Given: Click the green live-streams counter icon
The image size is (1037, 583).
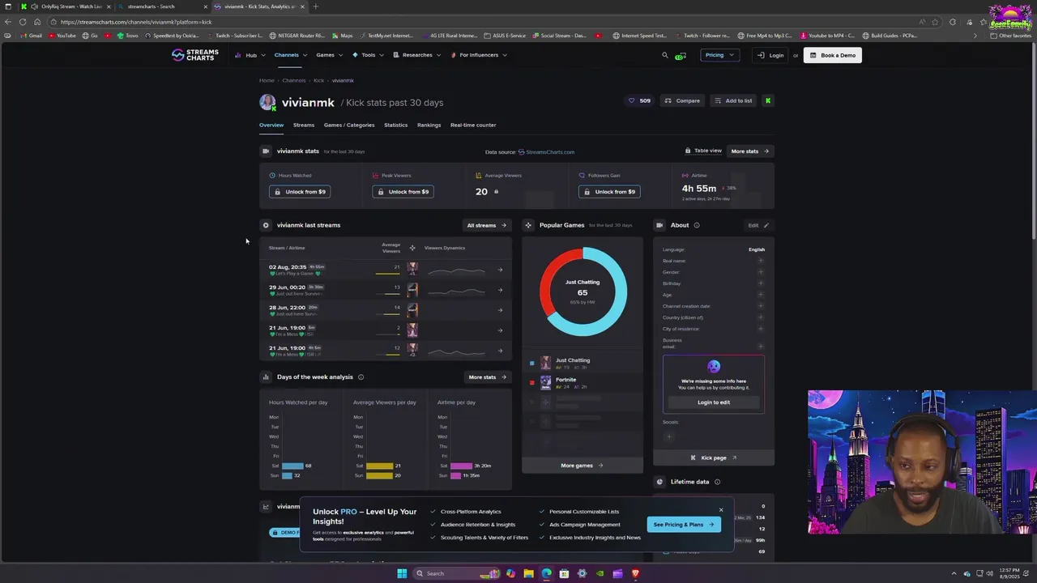Looking at the screenshot, I should pyautogui.click(x=680, y=56).
